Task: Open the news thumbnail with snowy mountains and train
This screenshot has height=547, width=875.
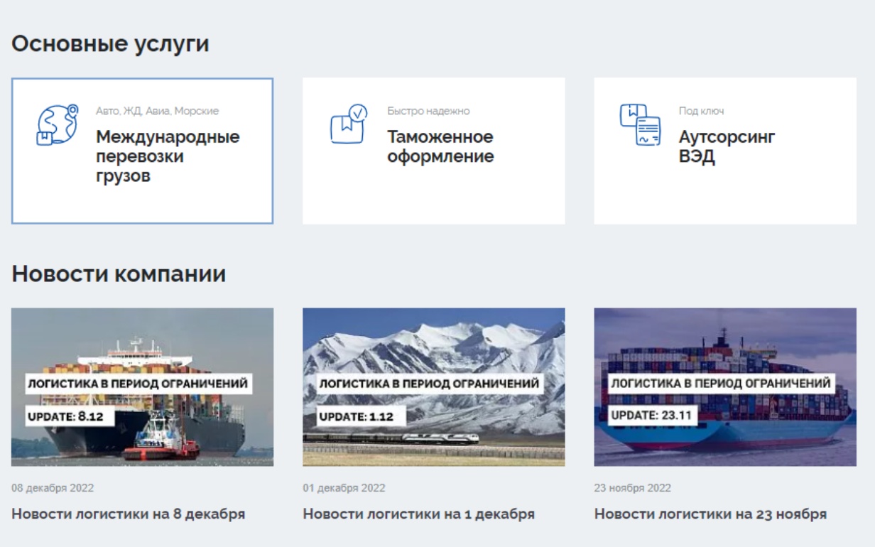Action: [x=433, y=386]
